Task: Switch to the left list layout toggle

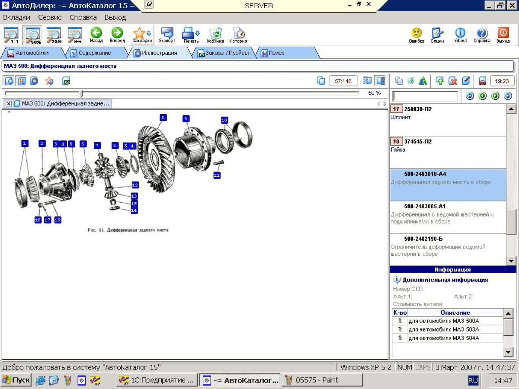Action: (x=368, y=81)
